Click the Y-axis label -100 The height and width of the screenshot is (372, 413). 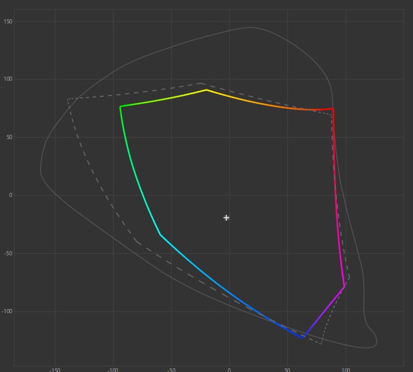coord(7,312)
